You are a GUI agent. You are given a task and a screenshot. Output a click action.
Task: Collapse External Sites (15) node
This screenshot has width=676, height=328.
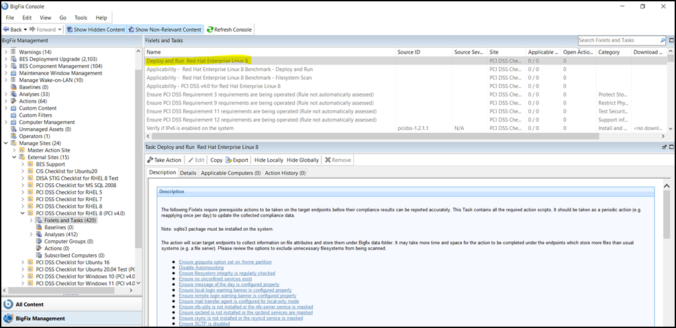(x=14, y=158)
